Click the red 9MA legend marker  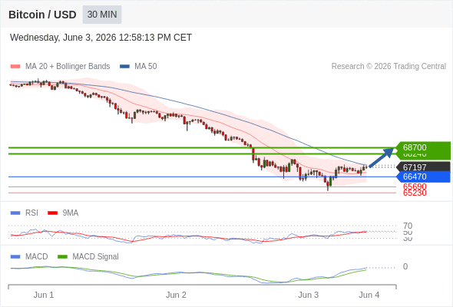tap(52, 213)
